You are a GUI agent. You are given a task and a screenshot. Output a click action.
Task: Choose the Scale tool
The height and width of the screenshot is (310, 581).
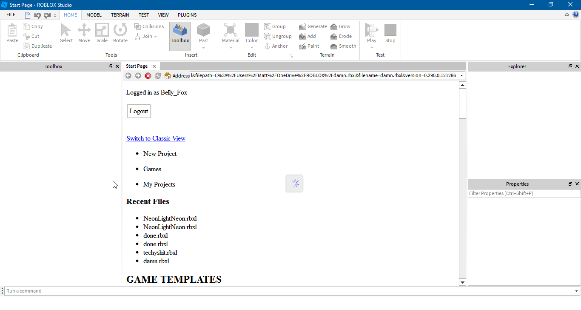[x=102, y=34]
